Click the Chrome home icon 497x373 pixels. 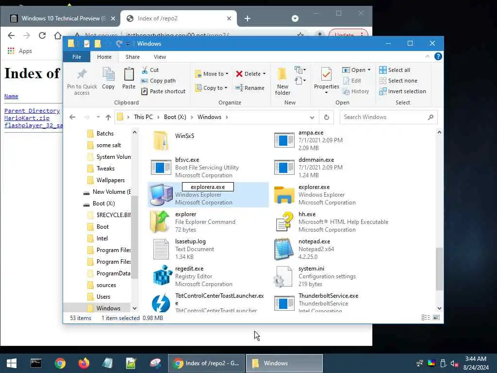pos(58,35)
